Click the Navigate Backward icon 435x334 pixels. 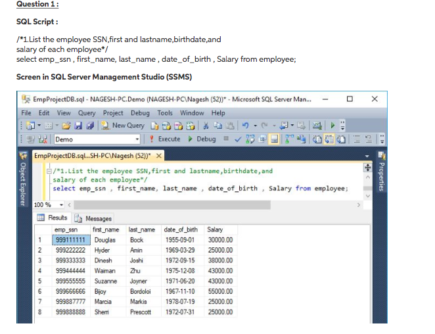[x=283, y=126]
